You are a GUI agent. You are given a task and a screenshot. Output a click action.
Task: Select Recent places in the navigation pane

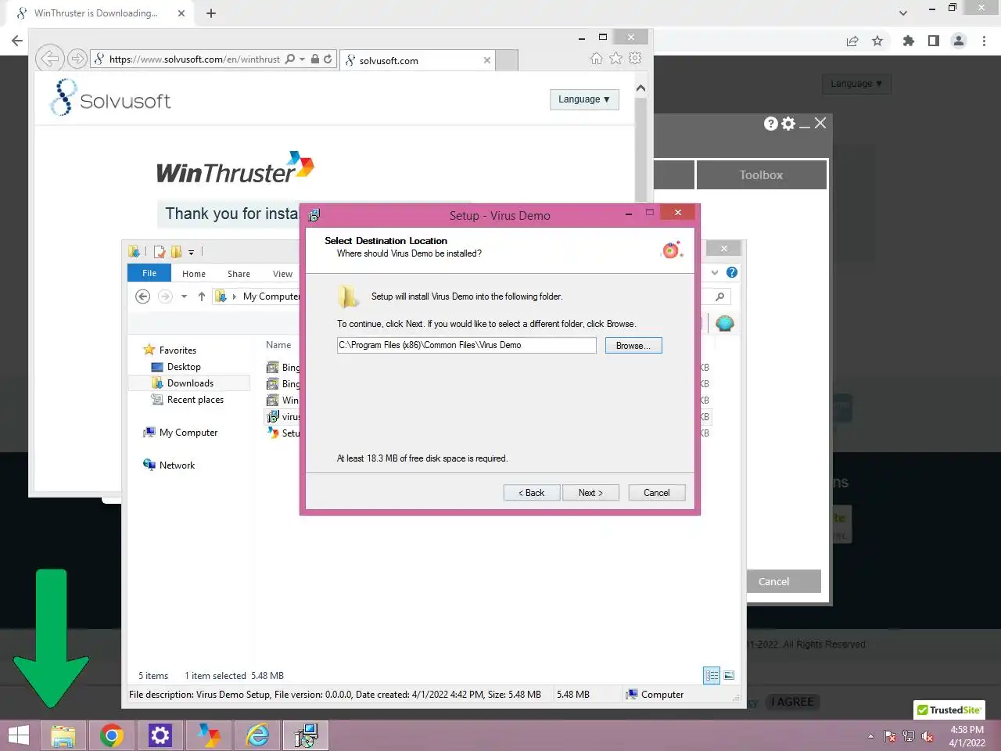(x=196, y=400)
